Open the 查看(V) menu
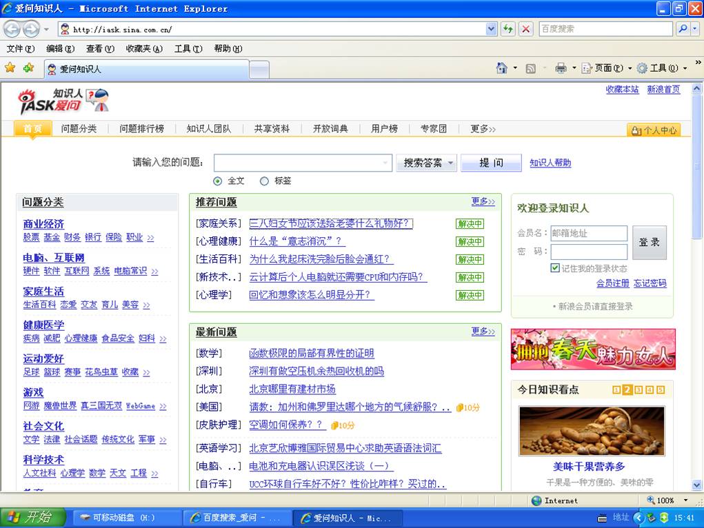The height and width of the screenshot is (528, 704). 100,48
